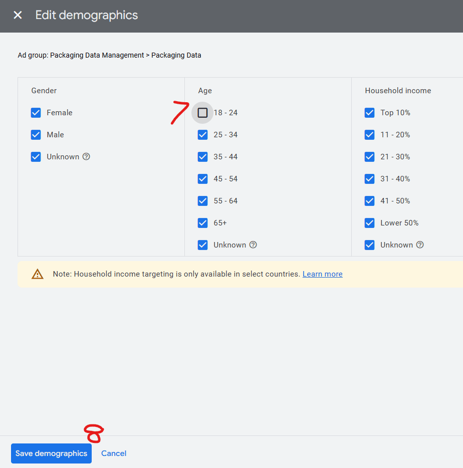Viewport: 463px width, 468px height.
Task: Check the 18 - 24 age checkbox
Action: tap(203, 113)
